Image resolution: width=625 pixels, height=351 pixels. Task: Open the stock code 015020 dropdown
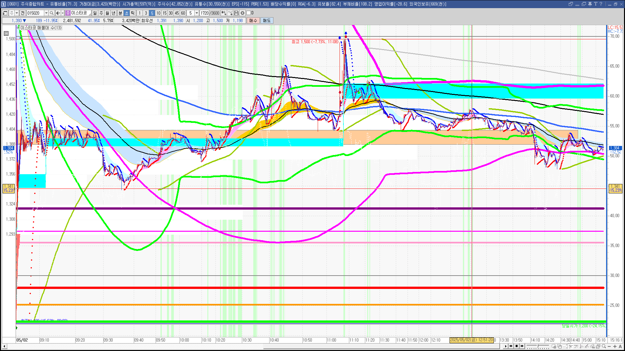click(46, 13)
